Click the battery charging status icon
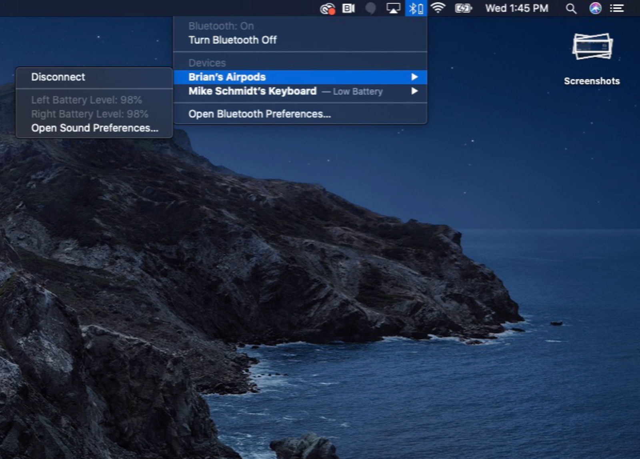The width and height of the screenshot is (640, 459). point(464,8)
